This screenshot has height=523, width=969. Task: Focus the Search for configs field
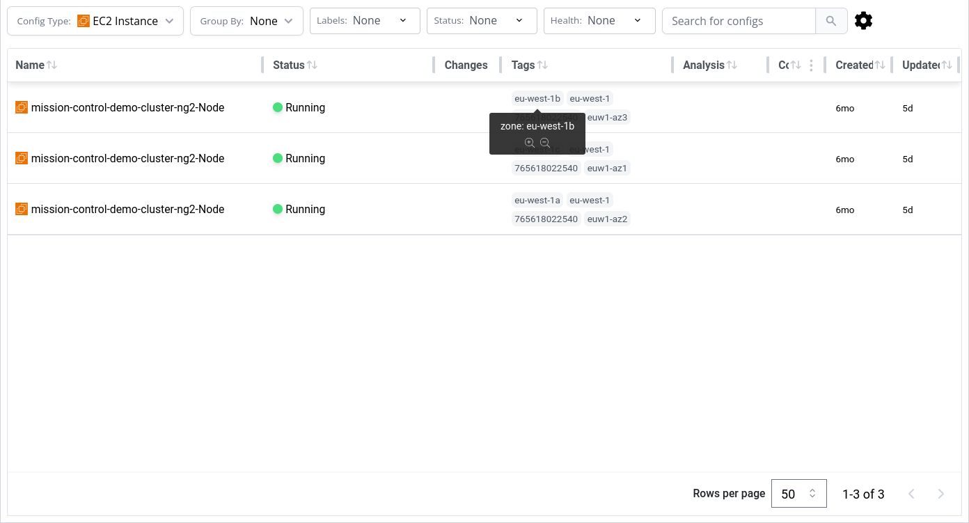[739, 21]
